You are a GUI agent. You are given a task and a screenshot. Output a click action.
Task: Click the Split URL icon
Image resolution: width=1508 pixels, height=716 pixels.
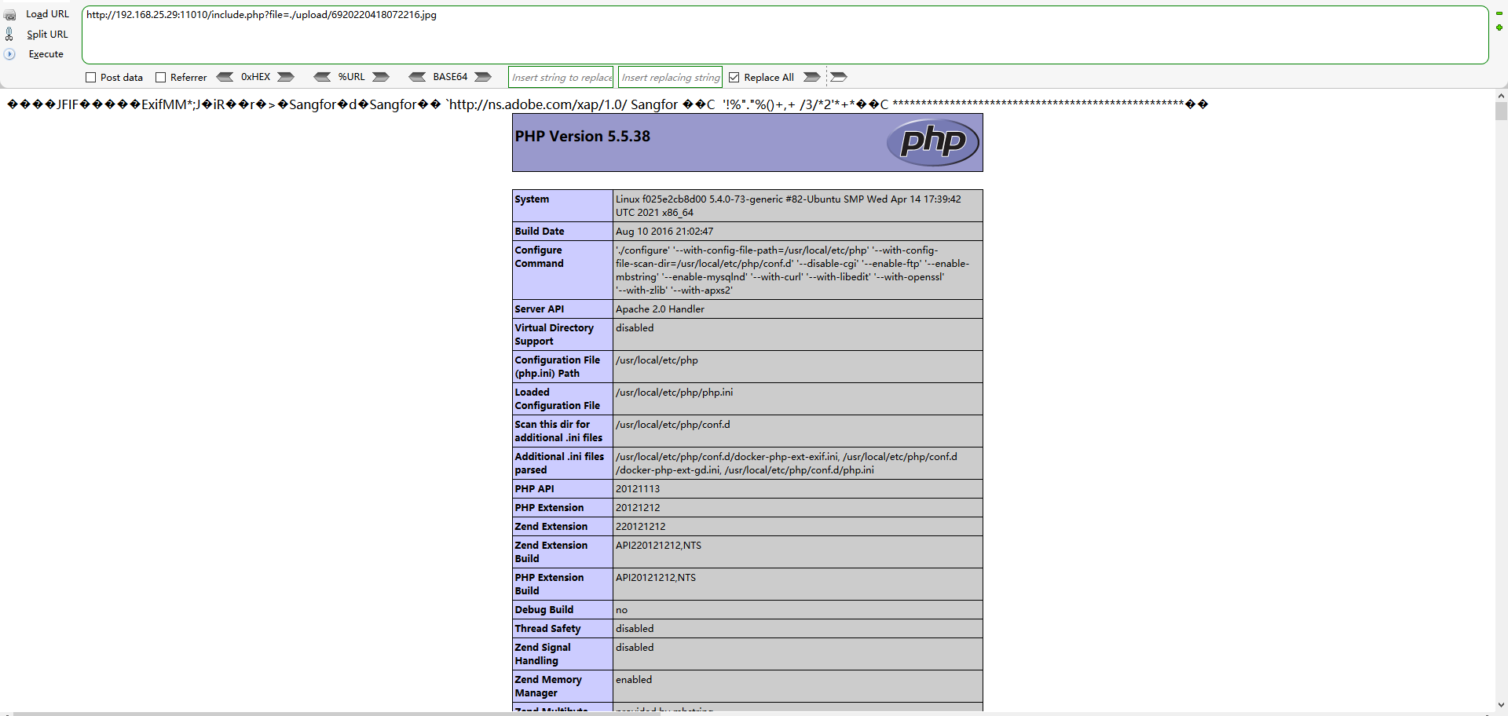click(x=9, y=34)
